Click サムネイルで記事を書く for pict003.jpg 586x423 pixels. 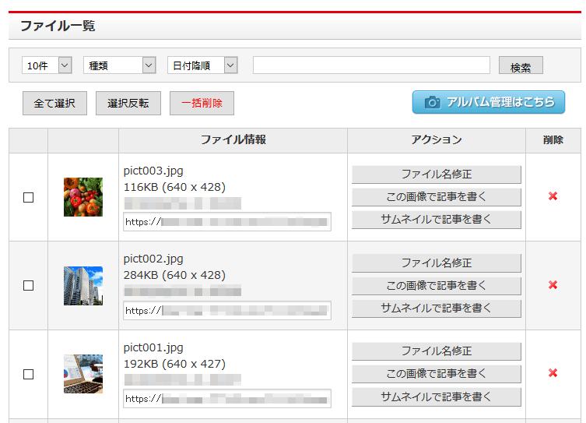coord(436,220)
